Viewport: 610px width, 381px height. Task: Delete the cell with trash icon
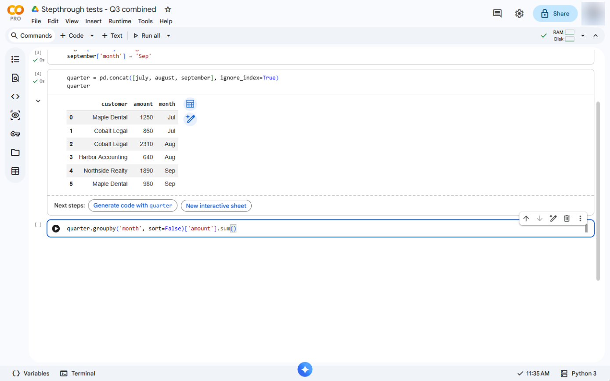(567, 218)
